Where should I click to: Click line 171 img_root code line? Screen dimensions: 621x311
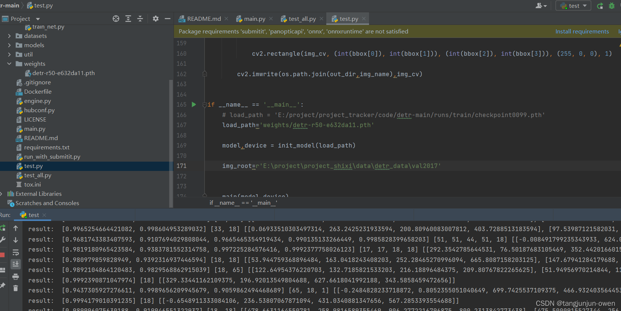pos(331,166)
